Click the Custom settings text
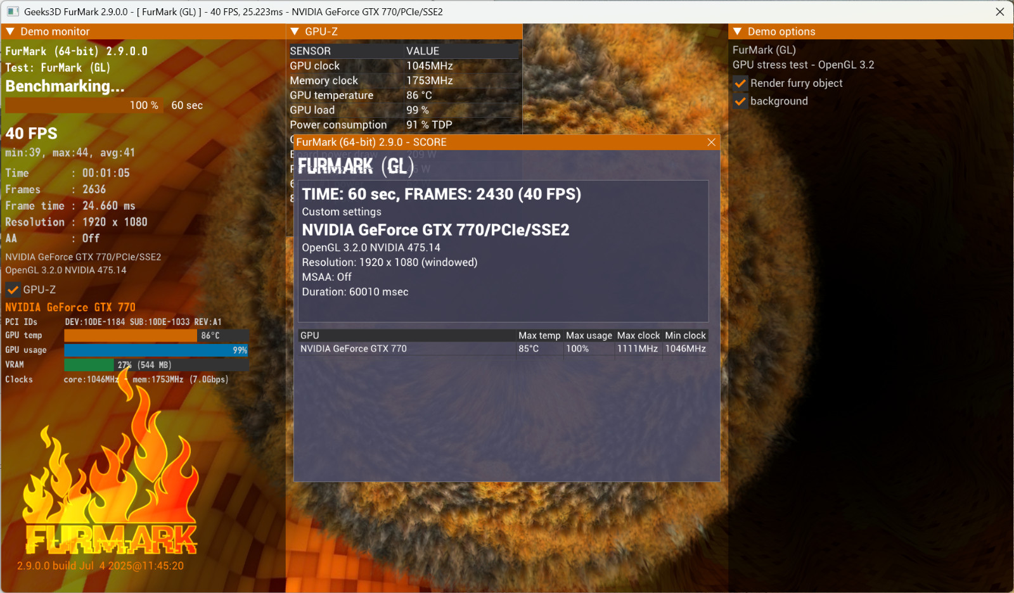This screenshot has width=1014, height=593. 342,212
